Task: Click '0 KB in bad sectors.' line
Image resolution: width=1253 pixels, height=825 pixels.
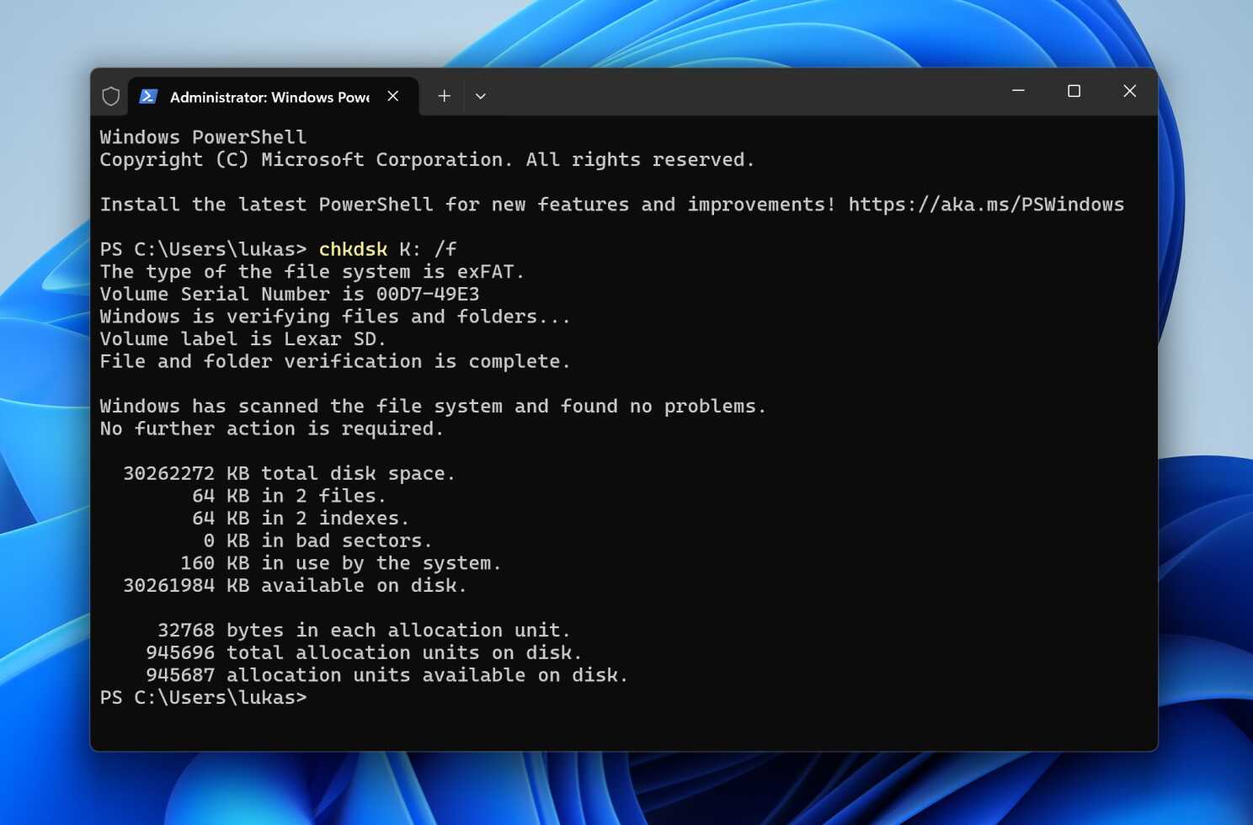Action: (x=317, y=540)
